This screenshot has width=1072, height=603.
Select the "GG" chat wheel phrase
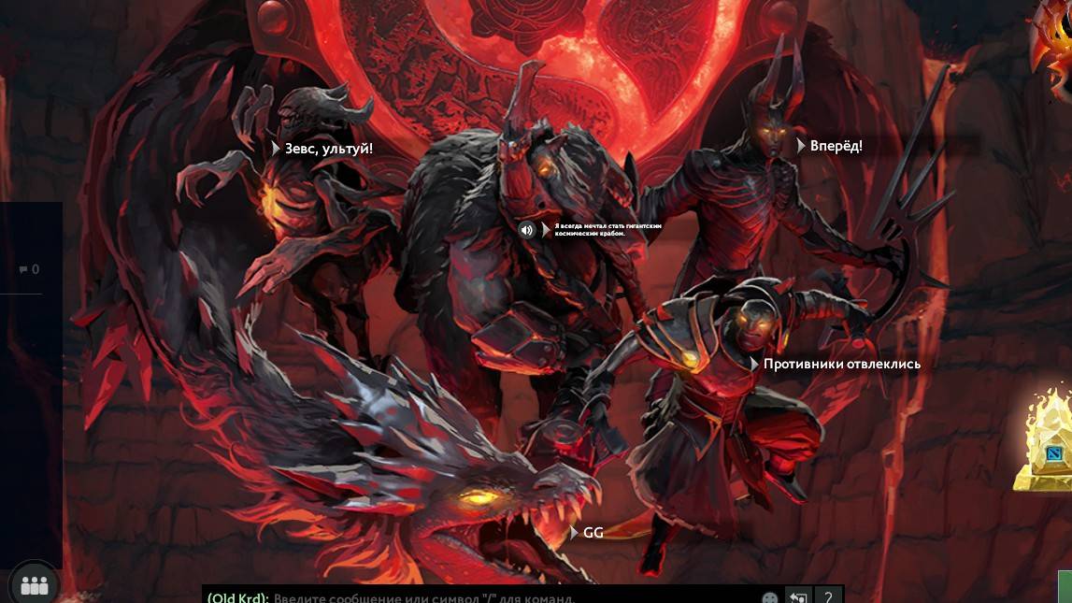click(x=593, y=533)
